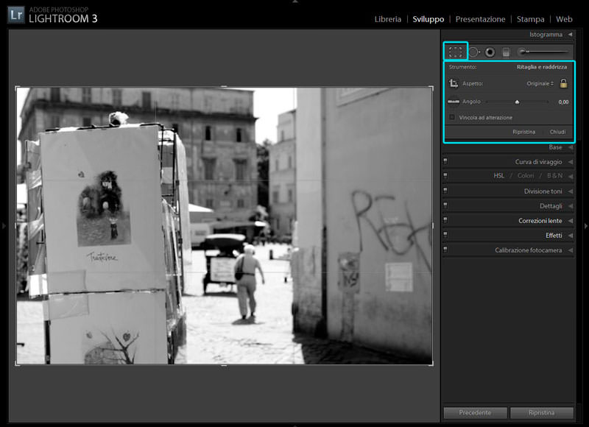The width and height of the screenshot is (589, 427).
Task: Select the spot removal tool
Action: click(473, 52)
